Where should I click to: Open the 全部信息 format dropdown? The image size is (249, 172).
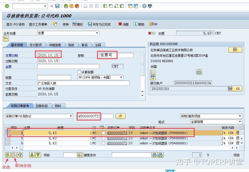[239, 121]
